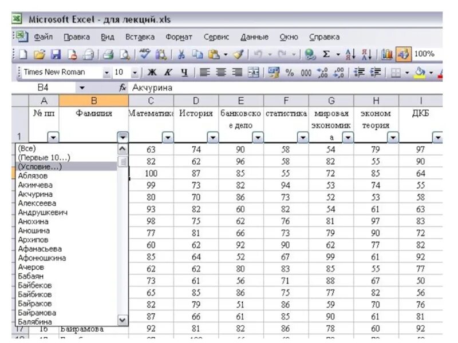The image size is (458, 343).
Task: Open the Chart Wizard icon
Action: click(x=388, y=54)
